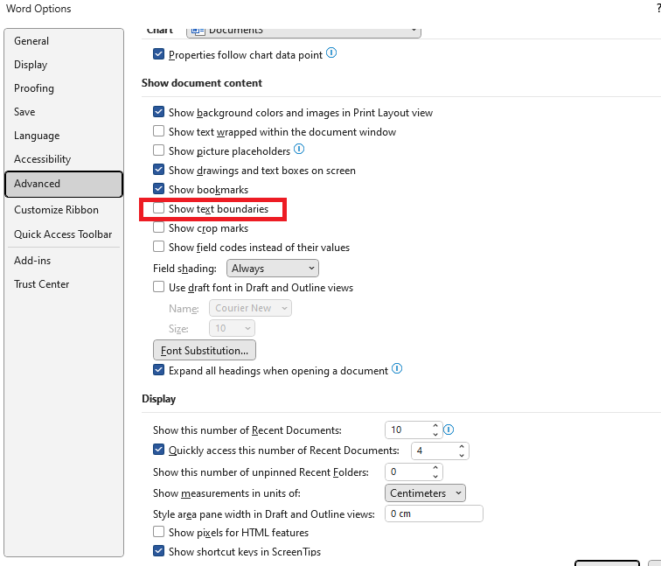The width and height of the screenshot is (661, 566).
Task: Open Trust Center settings
Action: point(64,284)
